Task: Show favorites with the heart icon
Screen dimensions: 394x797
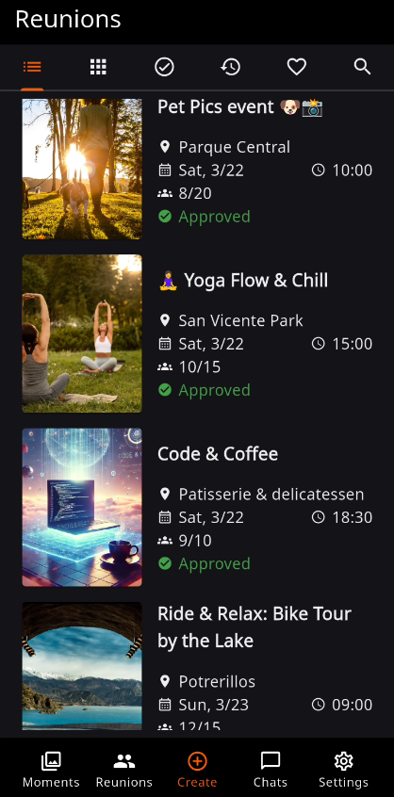Action: point(296,67)
